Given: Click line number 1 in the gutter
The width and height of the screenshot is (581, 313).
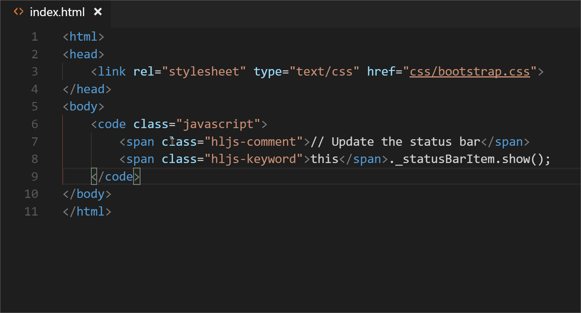Looking at the screenshot, I should tap(35, 36).
